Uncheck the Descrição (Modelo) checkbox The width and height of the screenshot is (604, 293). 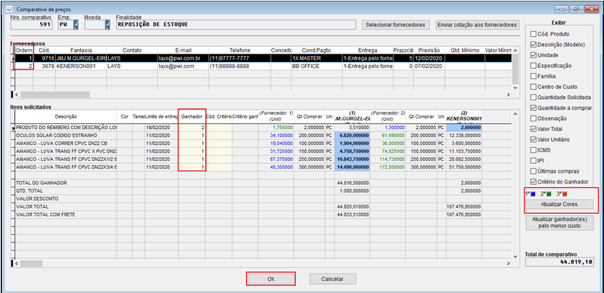pos(534,45)
